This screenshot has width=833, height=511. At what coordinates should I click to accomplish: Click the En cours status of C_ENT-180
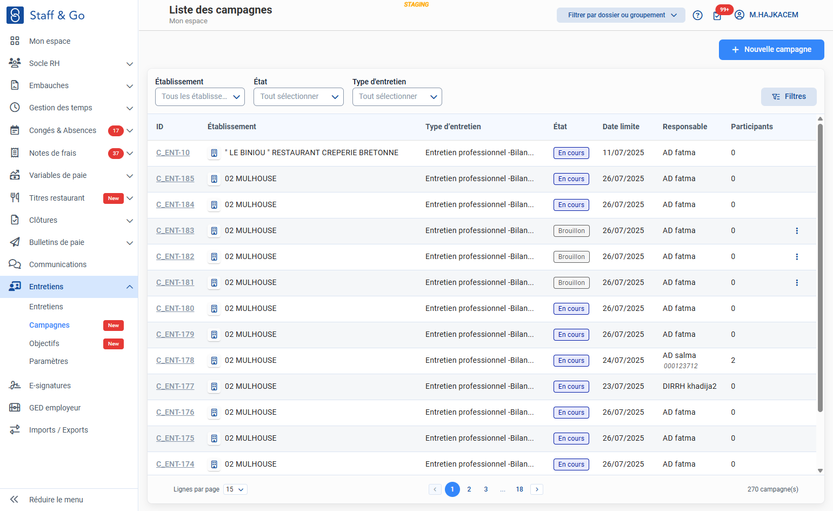click(571, 309)
